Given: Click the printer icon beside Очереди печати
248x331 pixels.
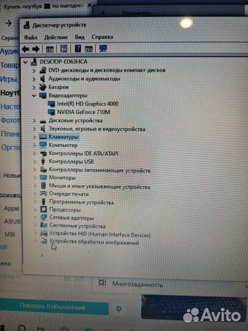Looking at the screenshot, I should (x=43, y=194).
